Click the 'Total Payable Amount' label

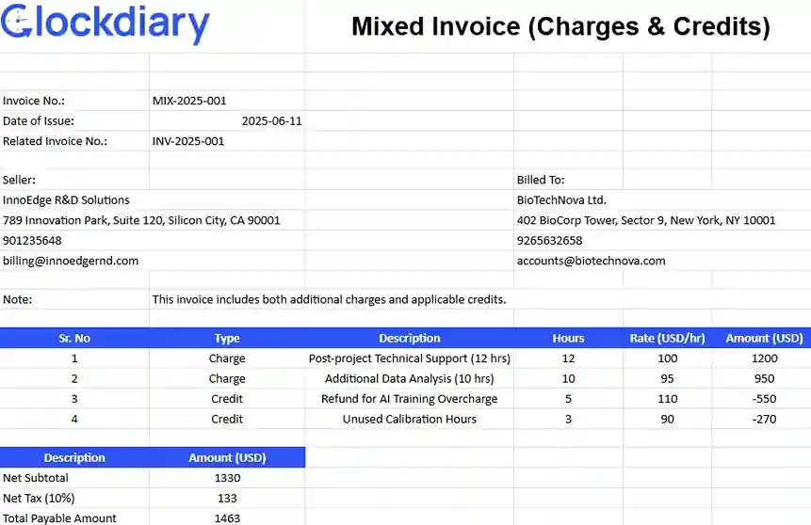click(59, 517)
